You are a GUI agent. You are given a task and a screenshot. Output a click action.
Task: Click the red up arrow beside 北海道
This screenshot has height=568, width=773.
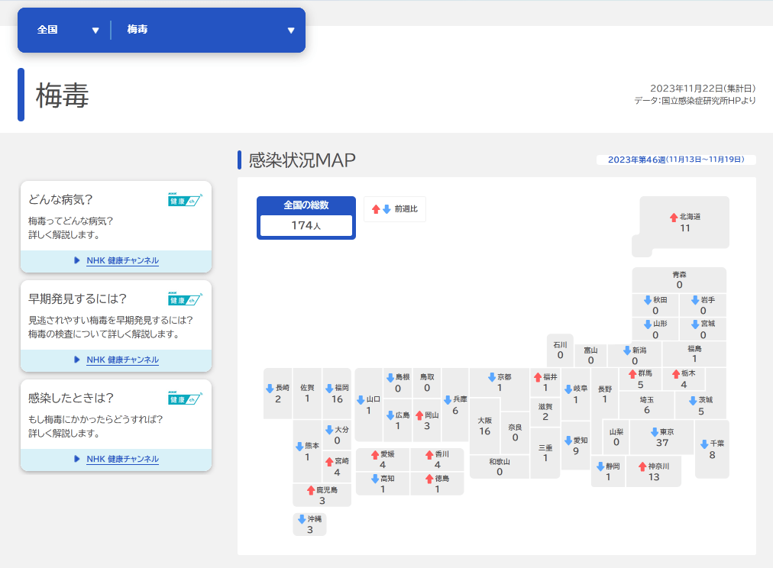click(x=674, y=218)
